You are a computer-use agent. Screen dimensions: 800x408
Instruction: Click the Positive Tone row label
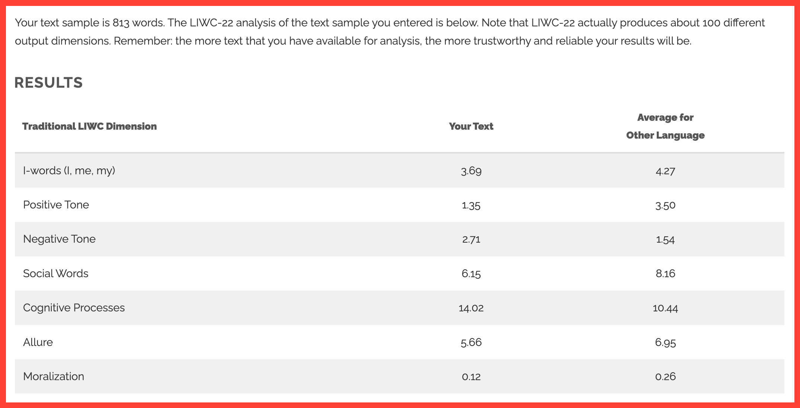[x=56, y=205]
